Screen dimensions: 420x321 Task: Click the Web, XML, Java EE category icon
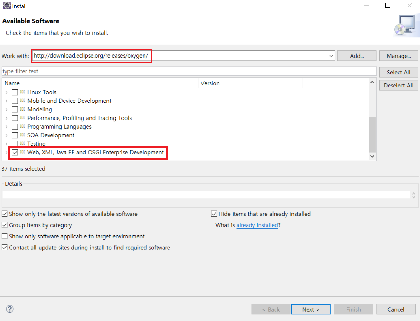pyautogui.click(x=22, y=152)
